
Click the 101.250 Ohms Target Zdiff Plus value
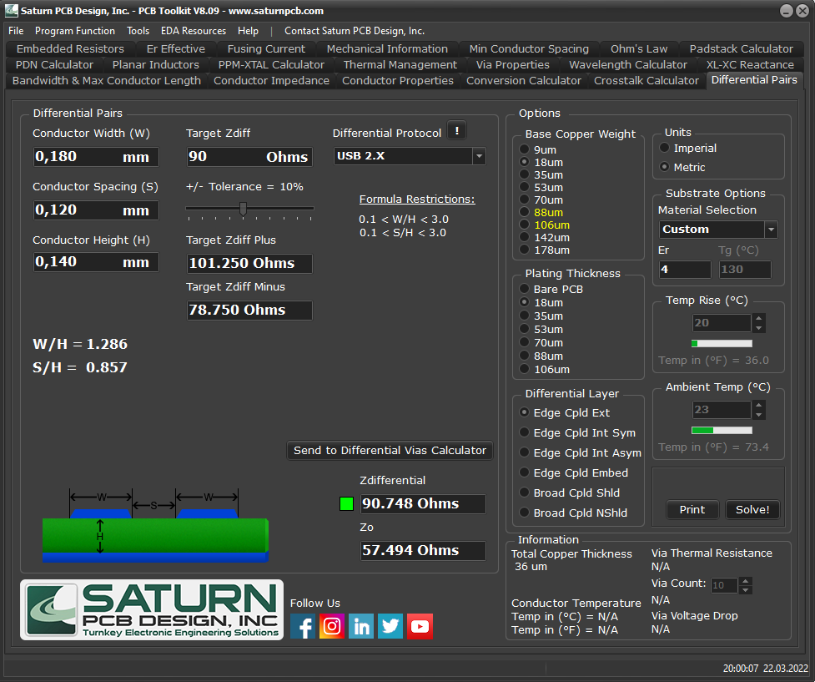pos(249,263)
